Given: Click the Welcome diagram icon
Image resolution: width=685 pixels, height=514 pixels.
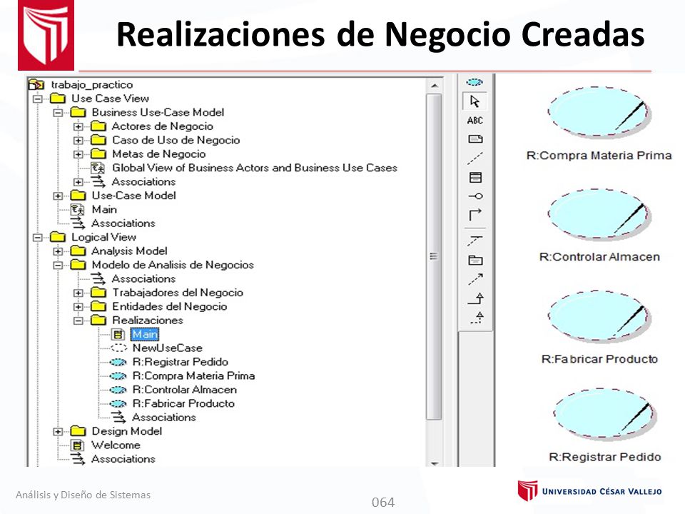Looking at the screenshot, I should pos(77,445).
